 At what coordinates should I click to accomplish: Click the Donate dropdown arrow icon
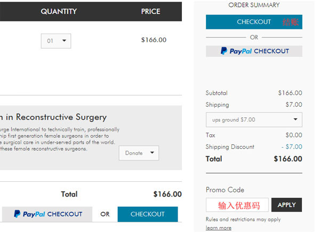click(x=152, y=152)
